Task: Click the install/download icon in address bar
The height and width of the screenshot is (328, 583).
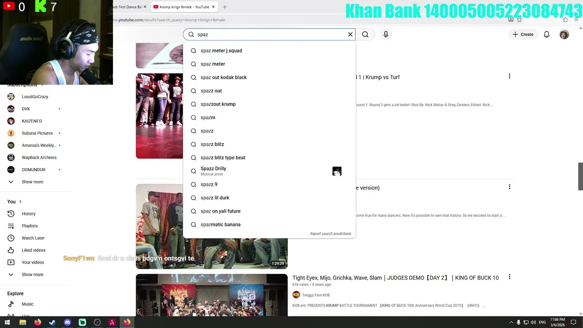Action: (x=511, y=20)
